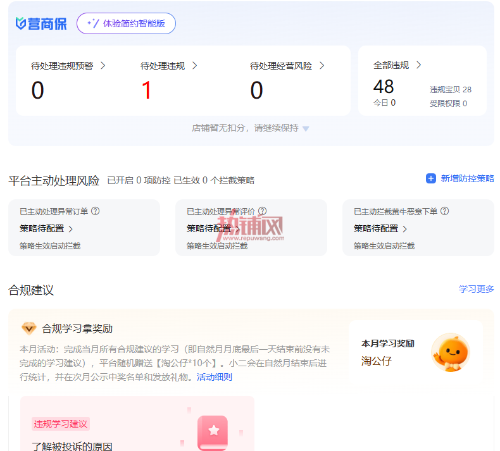500x451 pixels.
Task: Open 待处理违规 chevron arrow
Action: coord(194,66)
